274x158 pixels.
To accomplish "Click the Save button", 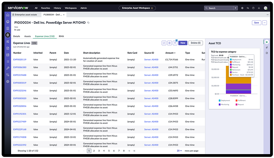I will [257, 23].
